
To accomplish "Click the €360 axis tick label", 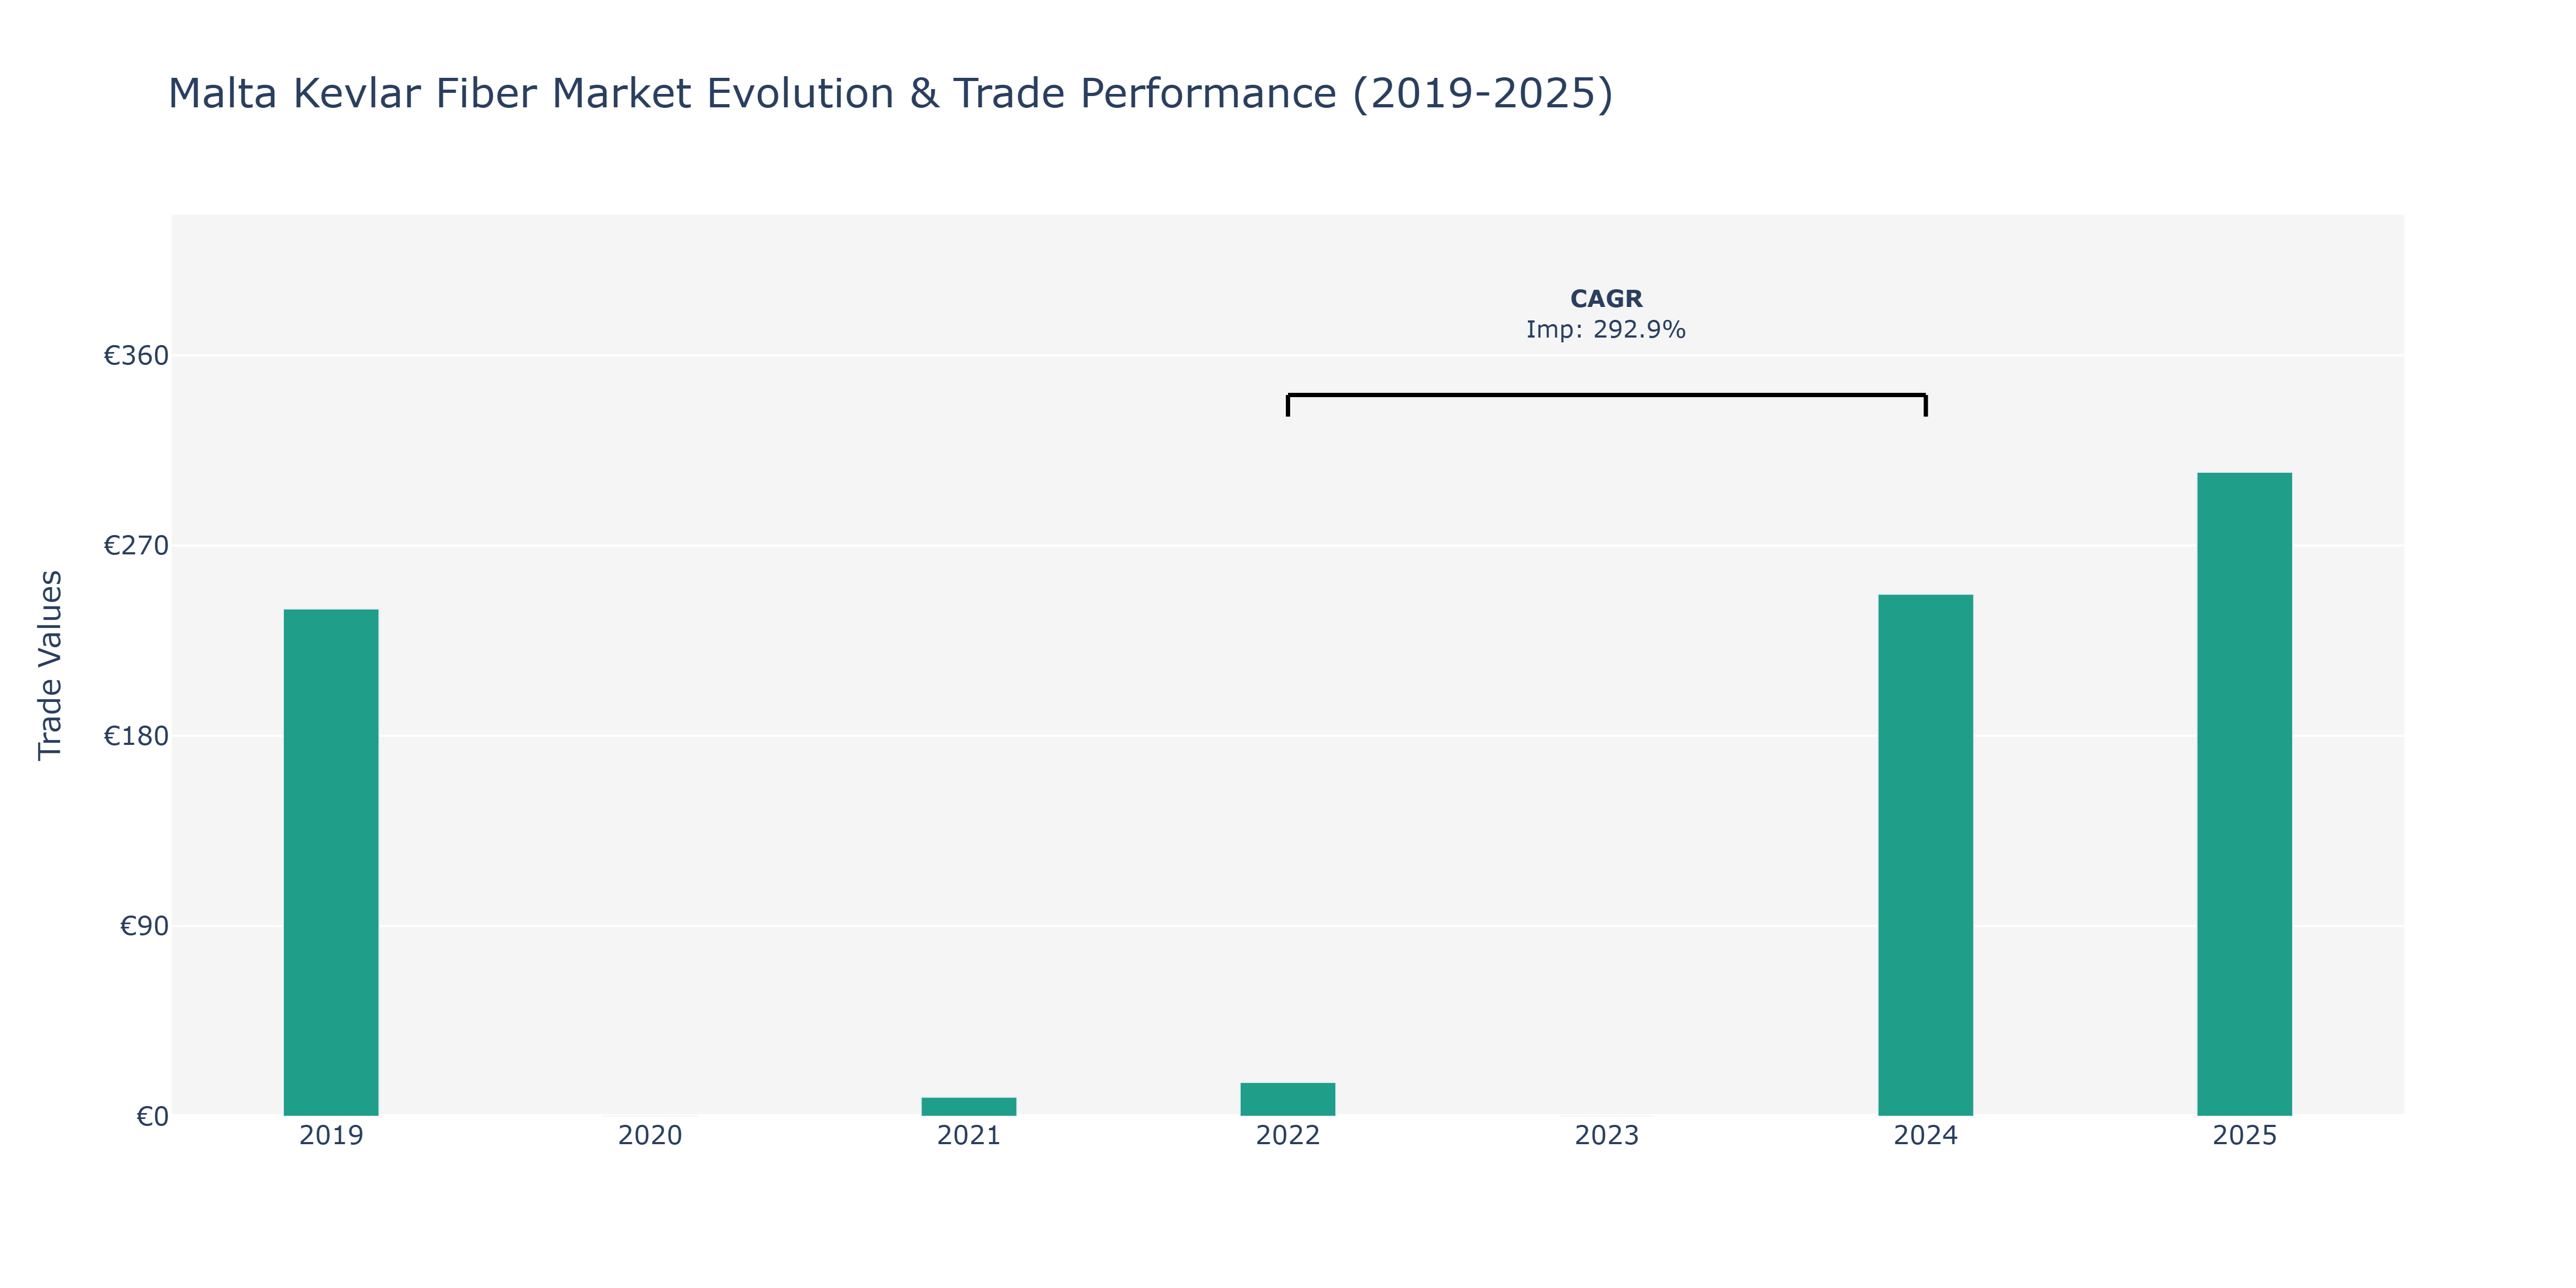I will click(136, 355).
